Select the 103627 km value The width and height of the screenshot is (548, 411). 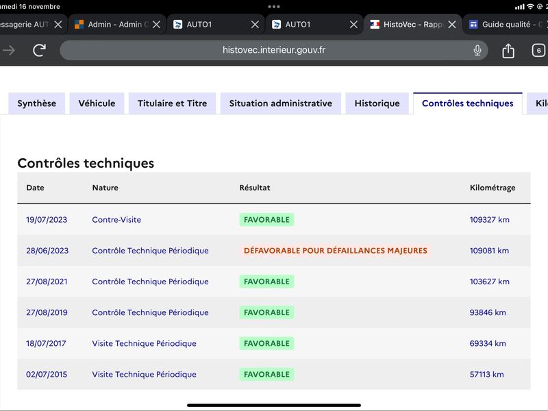[489, 282]
